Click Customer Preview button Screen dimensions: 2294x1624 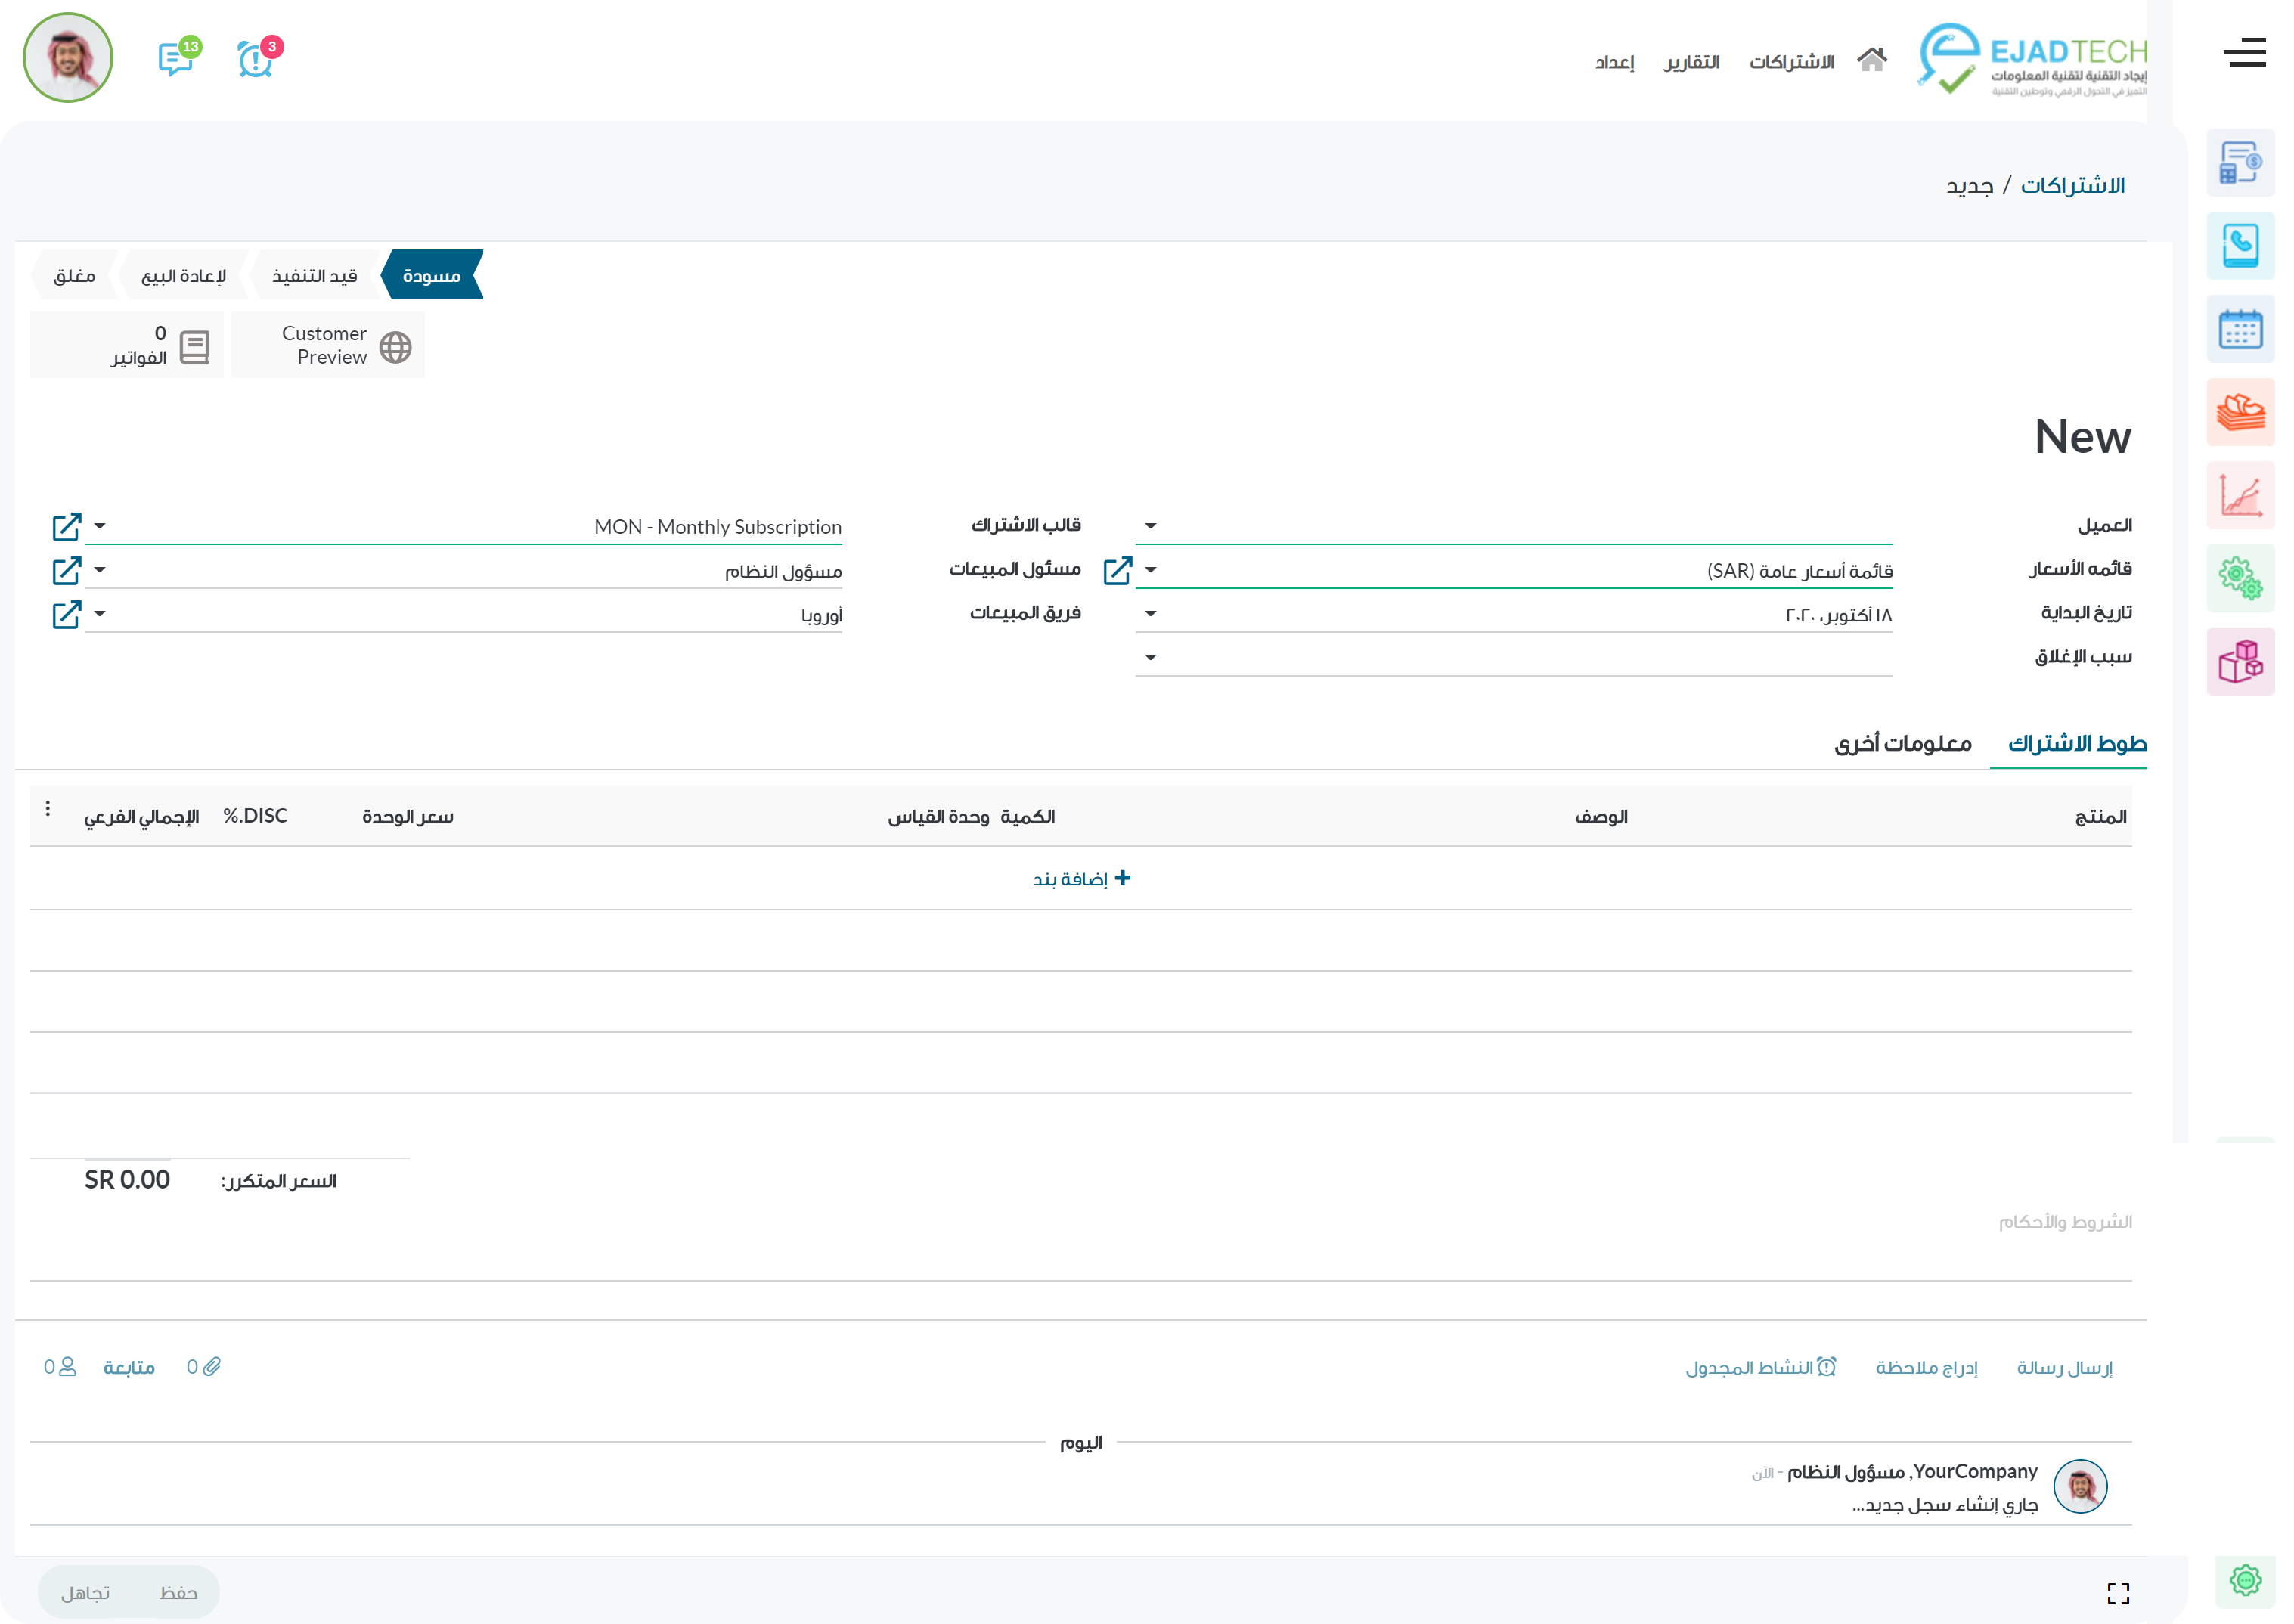point(328,345)
